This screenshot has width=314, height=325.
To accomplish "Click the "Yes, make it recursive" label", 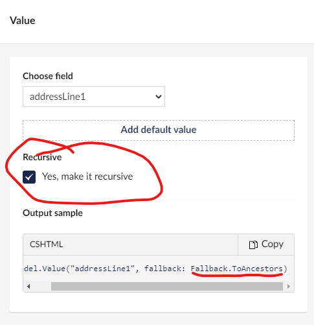I will 87,176.
